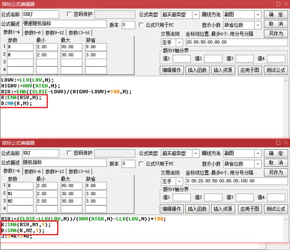Switch to 参数9-12 tab in SKDJ editor
290x250 pixels.
coord(54,33)
